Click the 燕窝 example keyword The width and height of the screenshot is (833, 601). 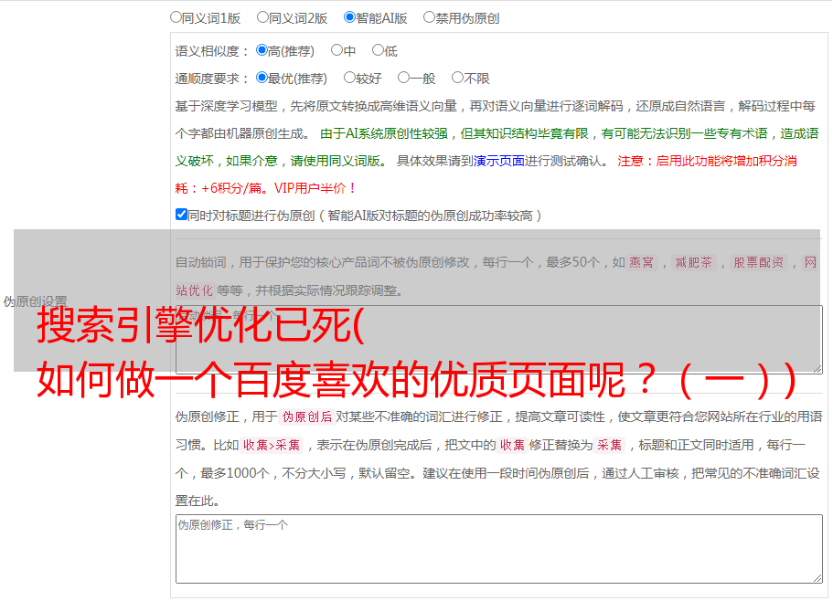pos(642,262)
